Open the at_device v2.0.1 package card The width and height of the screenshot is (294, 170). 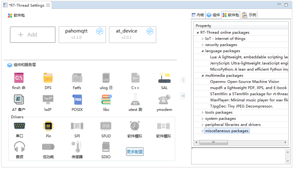(x=133, y=35)
